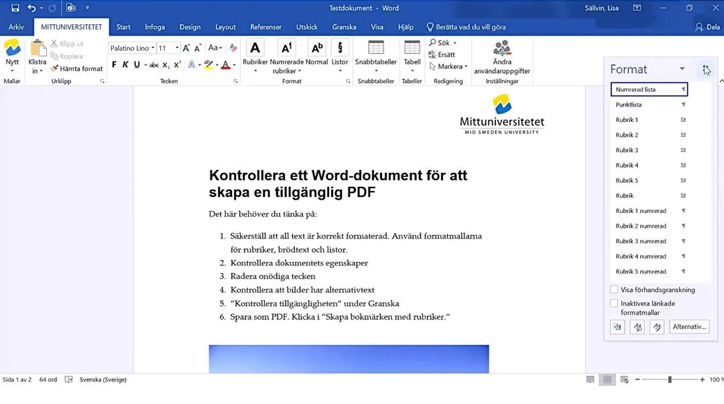
Task: Open the Referenser ribbon tab
Action: (266, 27)
